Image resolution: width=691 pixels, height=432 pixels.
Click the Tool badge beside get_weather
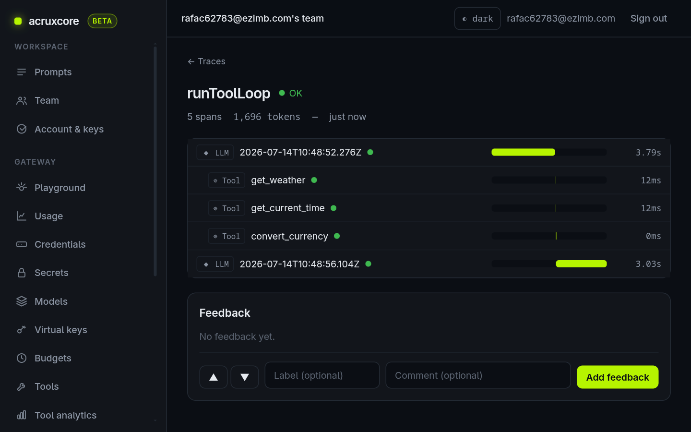(x=226, y=180)
